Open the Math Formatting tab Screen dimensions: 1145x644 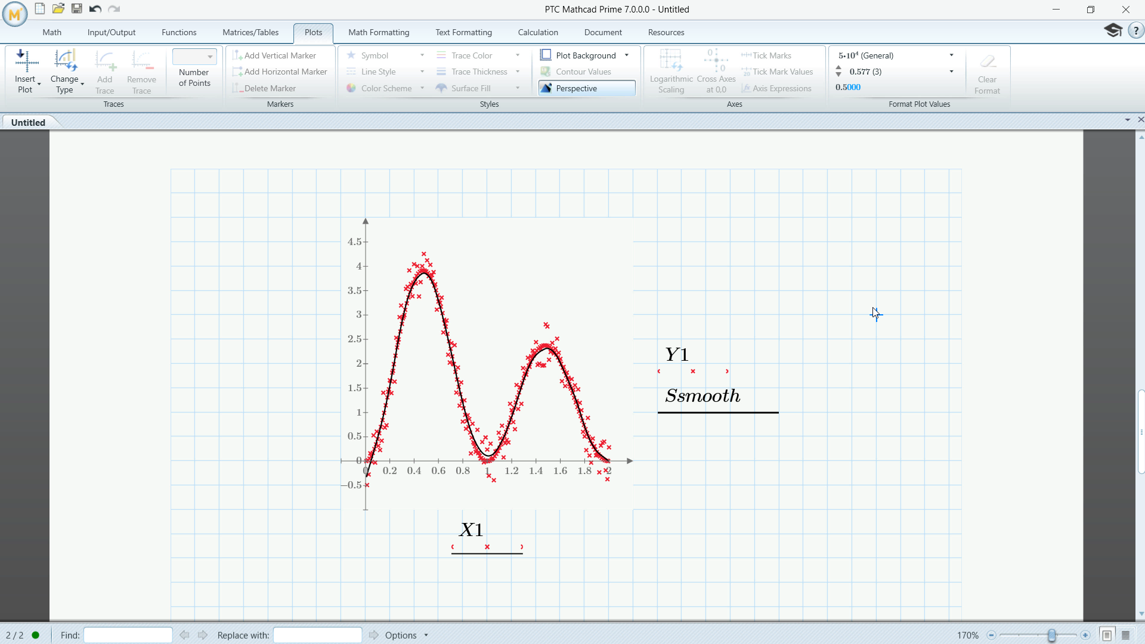[x=379, y=32]
